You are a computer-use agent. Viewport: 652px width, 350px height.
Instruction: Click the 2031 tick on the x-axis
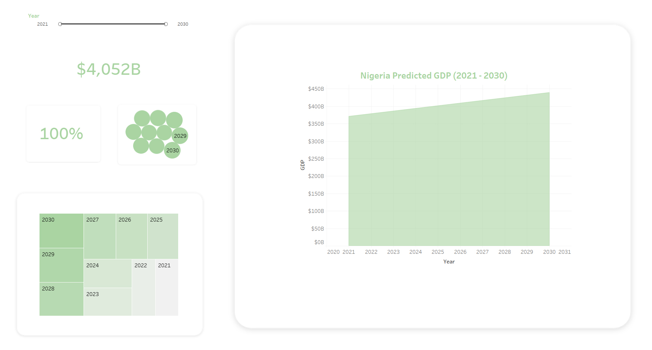point(565,252)
